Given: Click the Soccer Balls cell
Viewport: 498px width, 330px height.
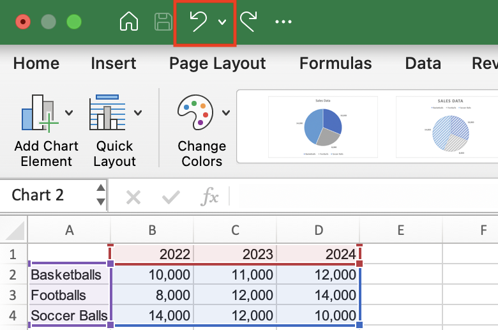Looking at the screenshot, I should tap(69, 315).
